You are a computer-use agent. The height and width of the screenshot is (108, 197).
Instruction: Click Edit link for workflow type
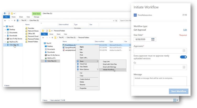click(x=185, y=30)
